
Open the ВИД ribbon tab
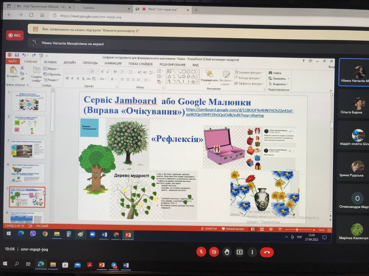[x=195, y=65]
